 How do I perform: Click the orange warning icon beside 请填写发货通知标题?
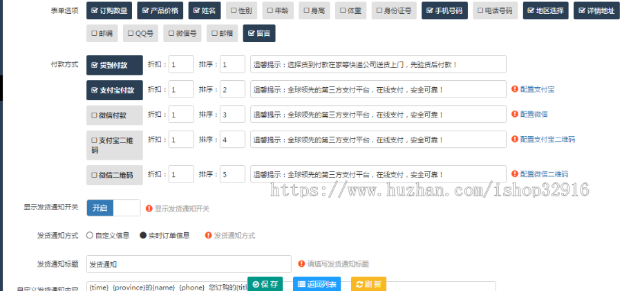click(301, 264)
